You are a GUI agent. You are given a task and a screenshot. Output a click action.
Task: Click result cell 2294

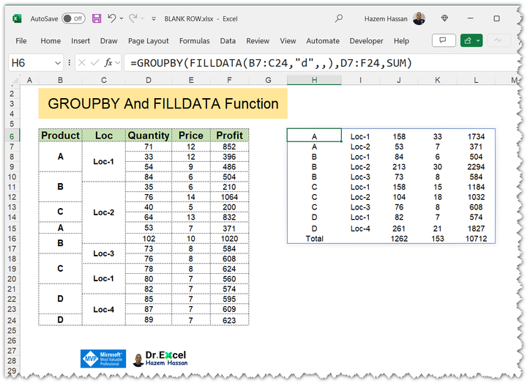(x=476, y=167)
